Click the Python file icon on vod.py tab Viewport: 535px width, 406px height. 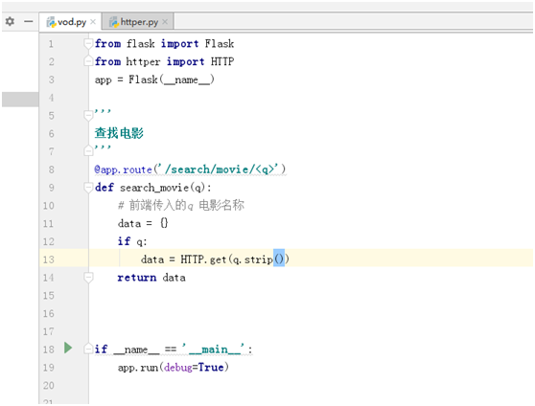pyautogui.click(x=51, y=22)
